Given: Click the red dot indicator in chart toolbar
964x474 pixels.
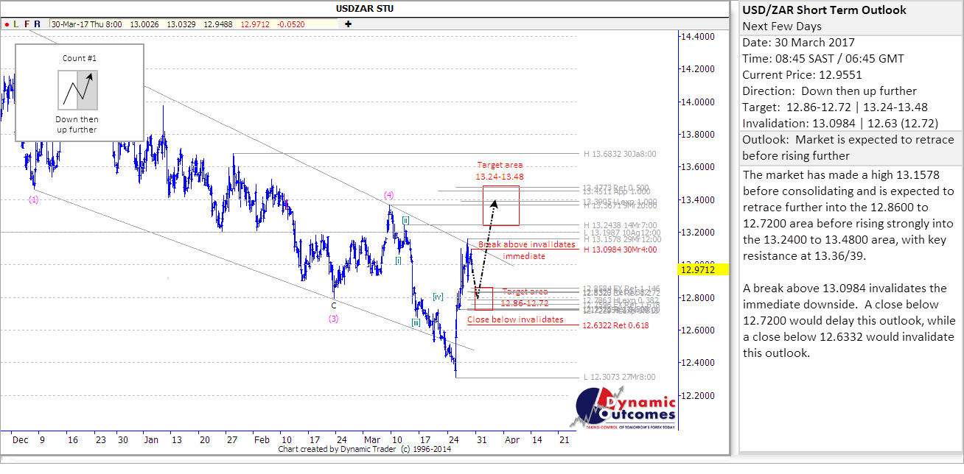Looking at the screenshot, I should tap(6, 24).
